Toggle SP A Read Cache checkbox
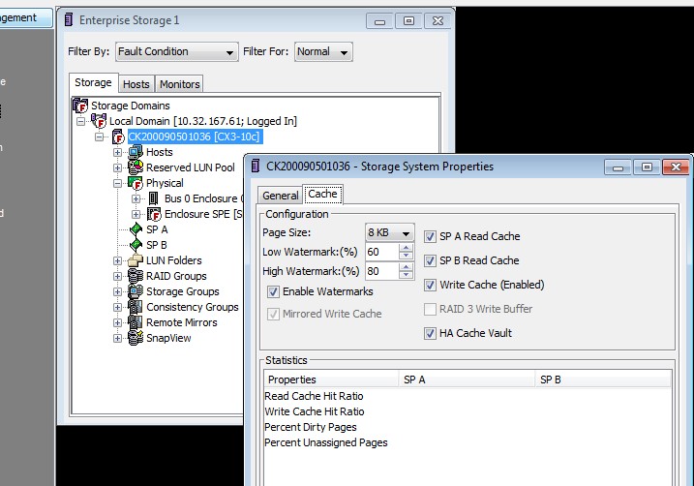The image size is (694, 486). [430, 236]
